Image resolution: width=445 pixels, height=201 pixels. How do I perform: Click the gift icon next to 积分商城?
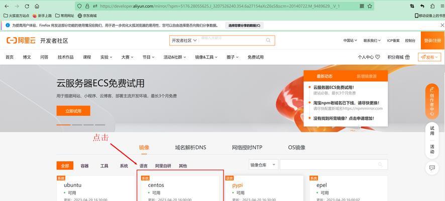click(407, 57)
